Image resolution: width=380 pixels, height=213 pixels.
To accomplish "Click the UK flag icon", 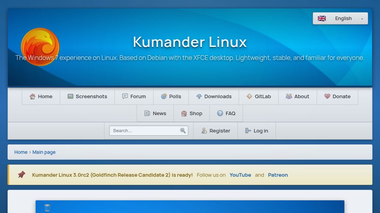I will (x=321, y=19).
